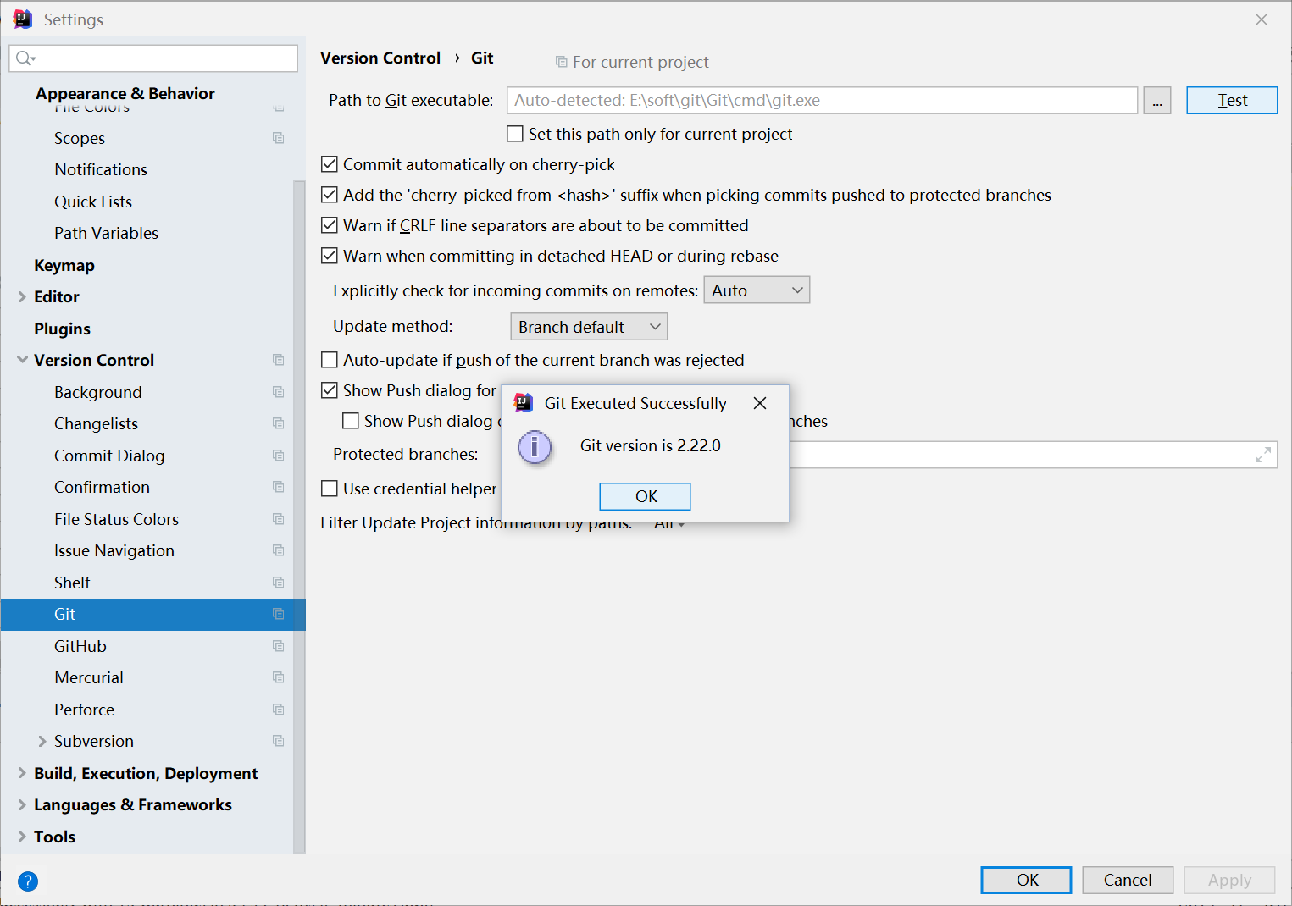Click the per-project icon beside Scopes

click(x=278, y=138)
